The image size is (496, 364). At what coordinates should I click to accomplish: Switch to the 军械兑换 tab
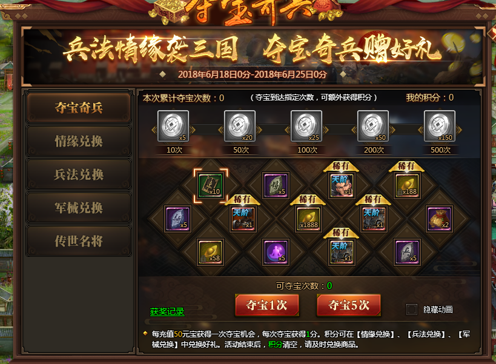pos(79,208)
